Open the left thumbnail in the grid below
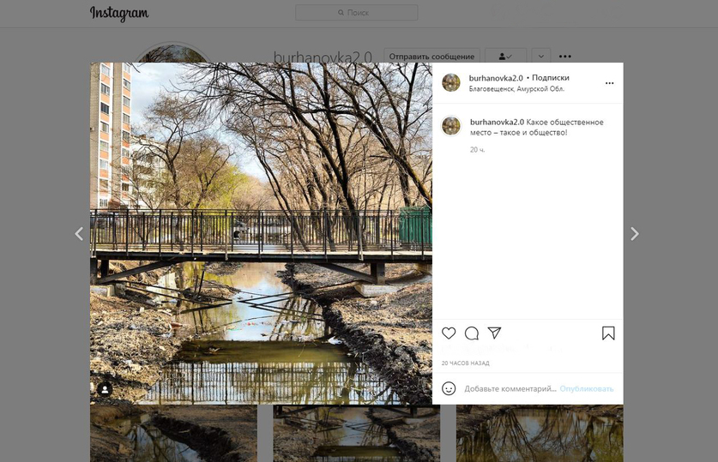This screenshot has height=462, width=718. pyautogui.click(x=173, y=433)
